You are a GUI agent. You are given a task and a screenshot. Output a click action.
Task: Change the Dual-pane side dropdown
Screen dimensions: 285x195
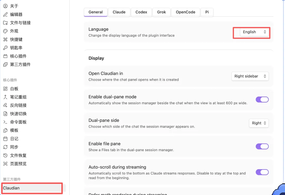click(x=259, y=123)
